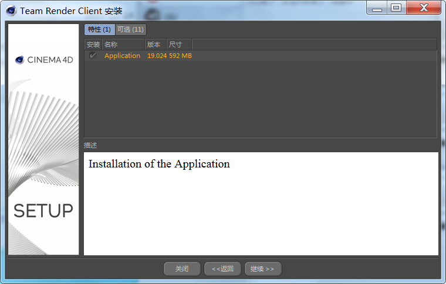This screenshot has width=446, height=284.
Task: Switch to the 特性 (1) tab
Action: pos(99,29)
